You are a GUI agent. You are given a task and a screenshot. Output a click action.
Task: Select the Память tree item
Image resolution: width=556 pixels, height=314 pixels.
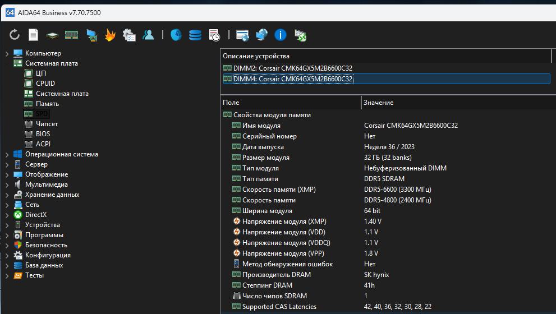(x=47, y=104)
